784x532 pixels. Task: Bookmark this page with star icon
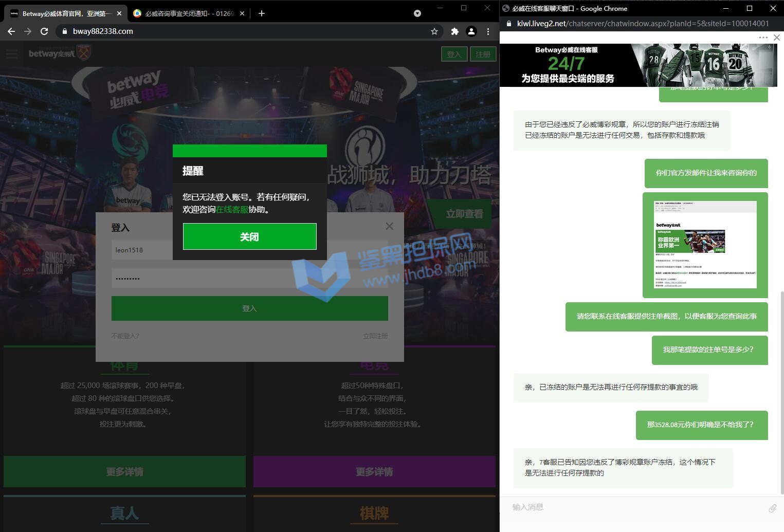[434, 31]
